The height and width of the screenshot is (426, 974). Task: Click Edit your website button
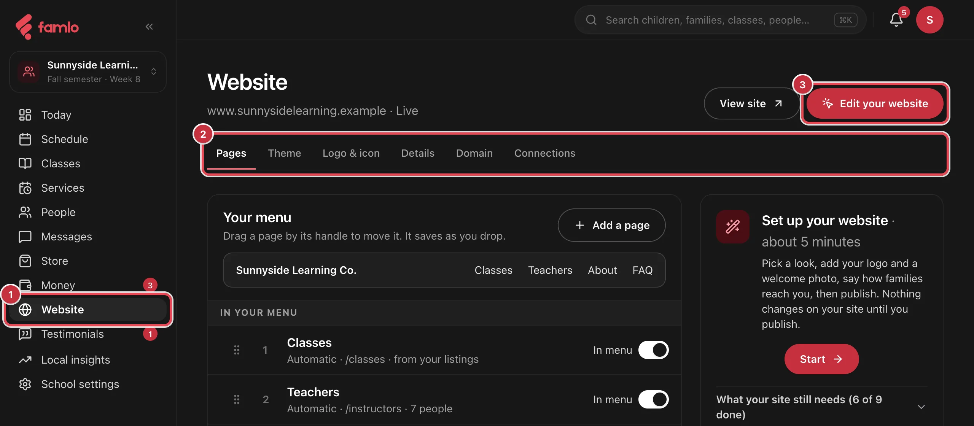(x=875, y=103)
